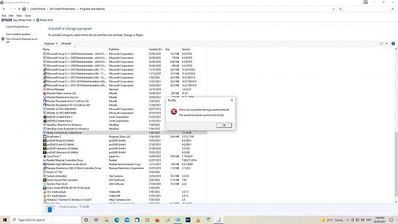Viewport: 398px width, 224px height.
Task: Click the Control Panel search box
Action: tap(370, 9)
